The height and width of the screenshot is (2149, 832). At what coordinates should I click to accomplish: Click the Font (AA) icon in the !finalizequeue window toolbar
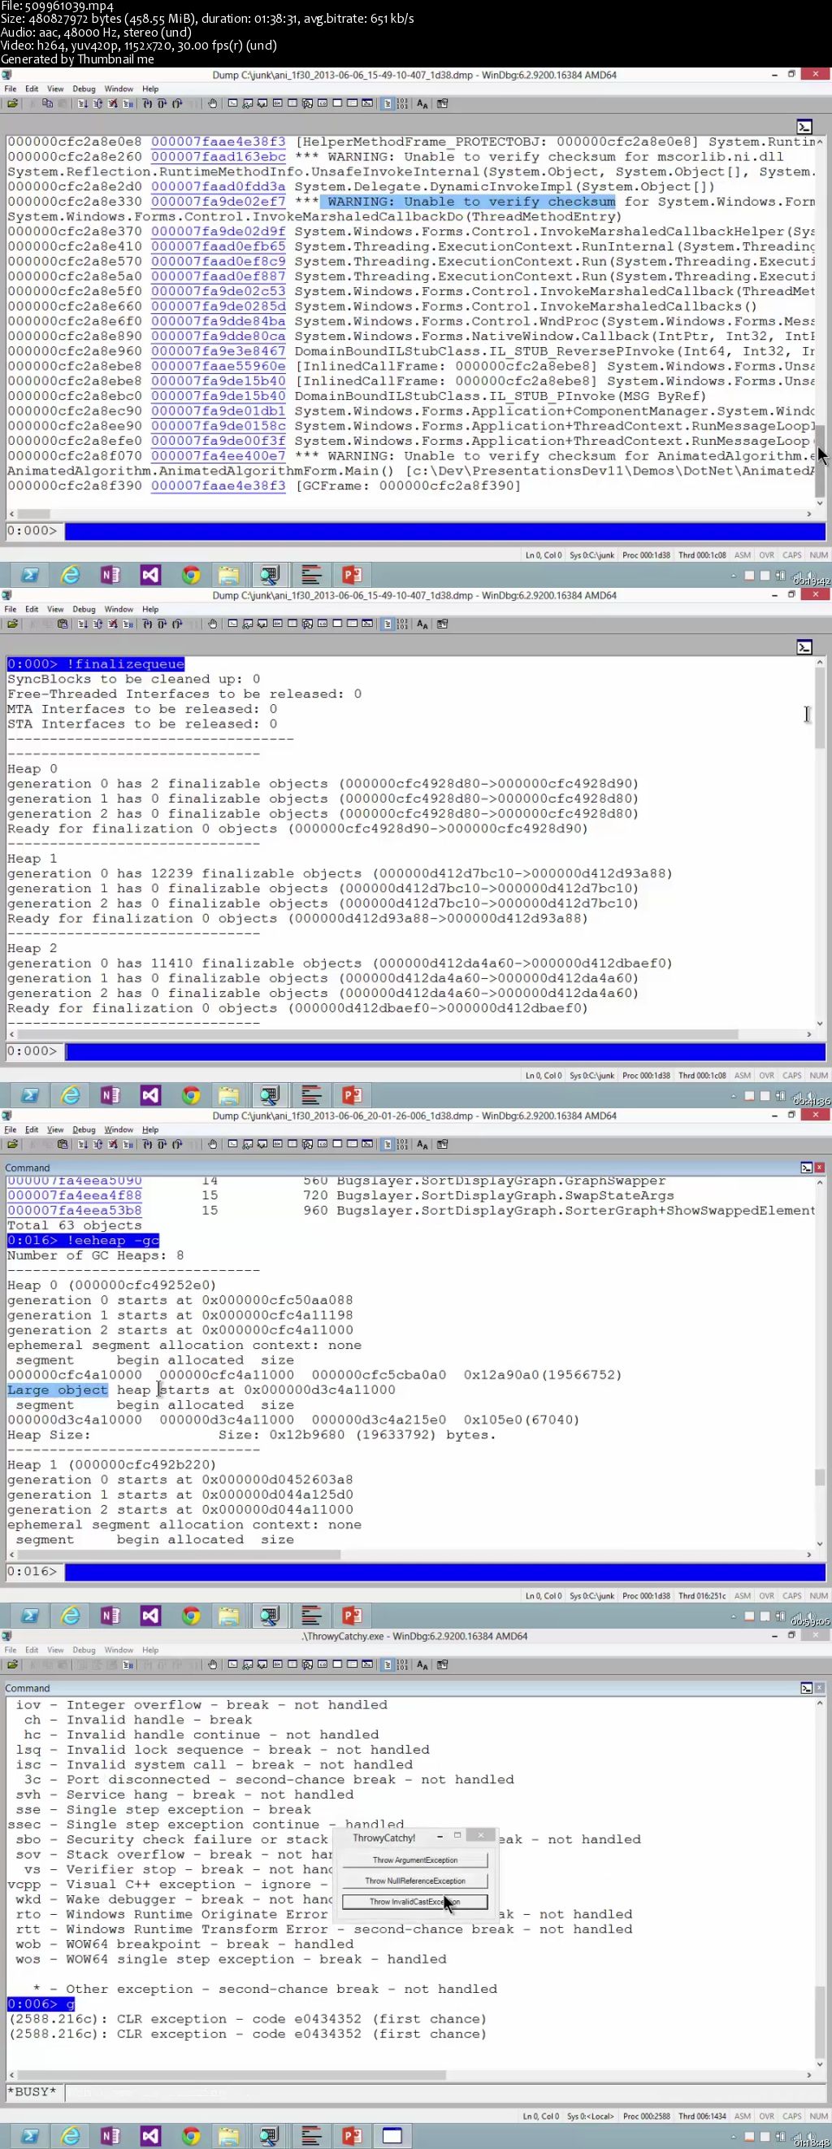422,624
